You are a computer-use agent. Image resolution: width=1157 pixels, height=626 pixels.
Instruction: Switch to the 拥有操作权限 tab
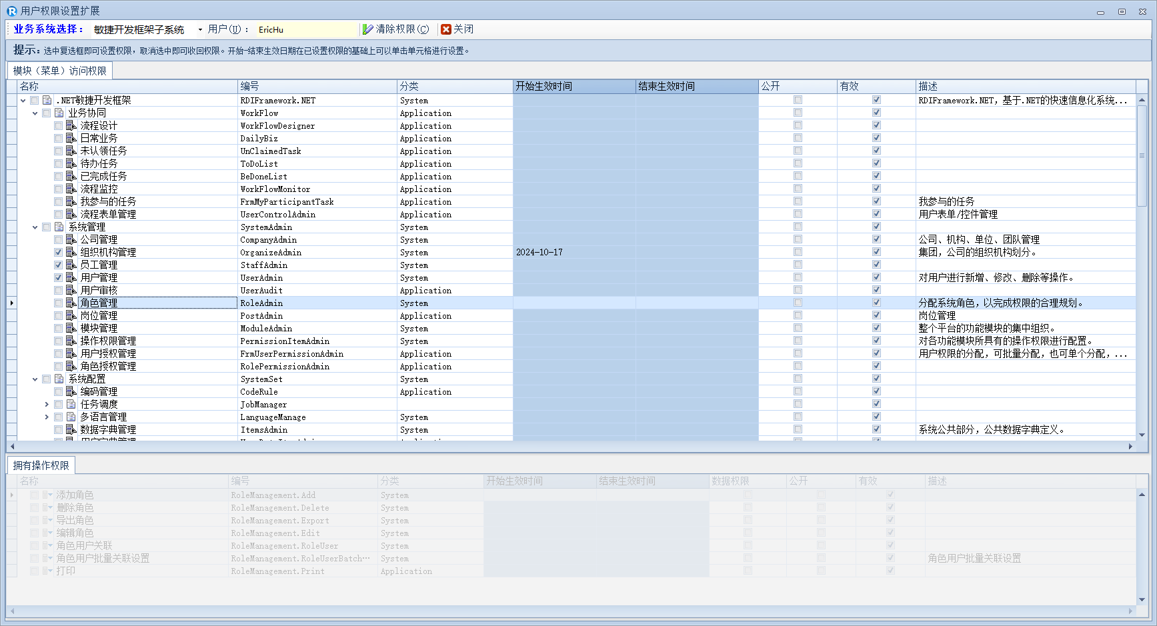click(41, 465)
